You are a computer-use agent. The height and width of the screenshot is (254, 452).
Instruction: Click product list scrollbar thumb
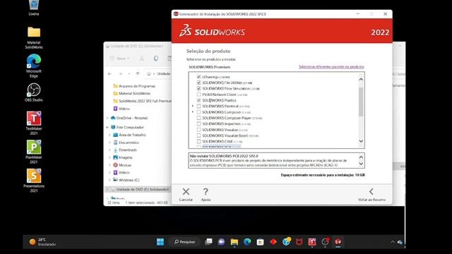(x=361, y=102)
